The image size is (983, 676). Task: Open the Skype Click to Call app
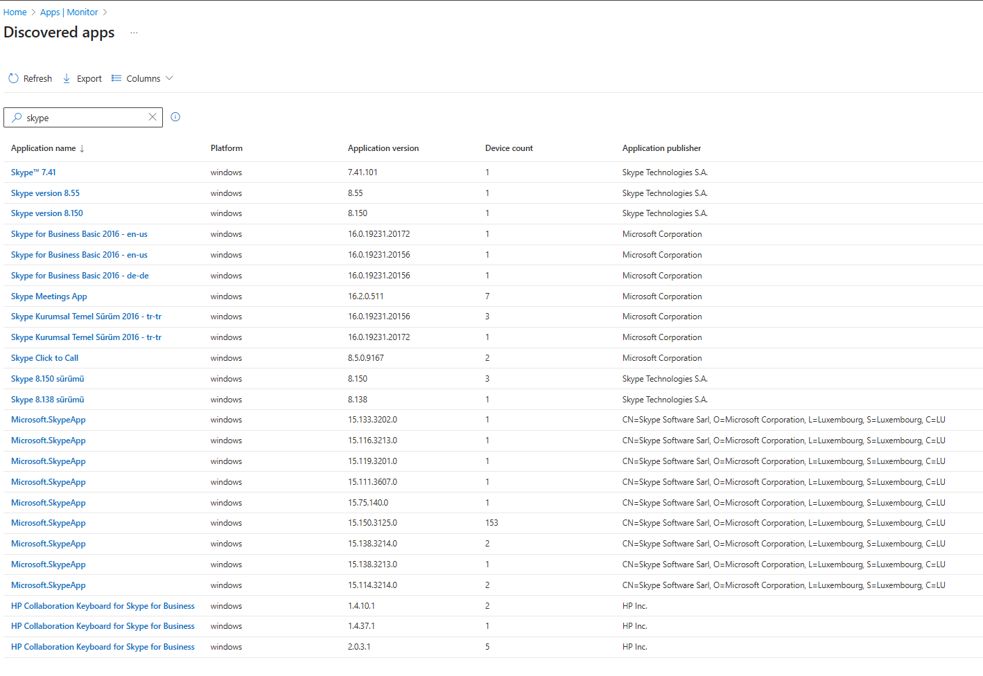click(44, 358)
